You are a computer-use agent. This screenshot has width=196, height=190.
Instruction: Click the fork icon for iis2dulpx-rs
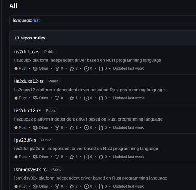point(57,69)
